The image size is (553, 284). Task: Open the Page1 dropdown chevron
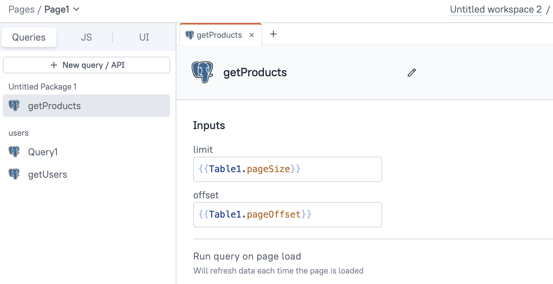[x=76, y=9]
